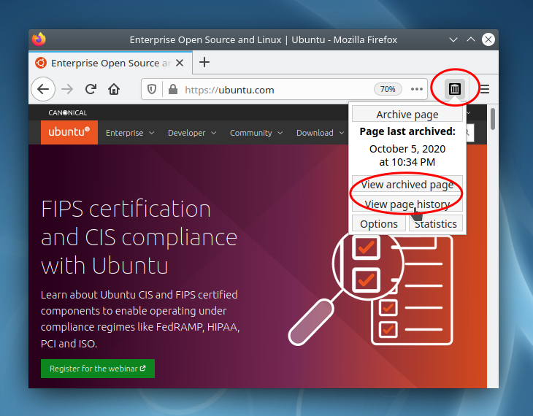The image size is (533, 416).
Task: Click the ubuntu logo on the site
Action: pos(69,132)
